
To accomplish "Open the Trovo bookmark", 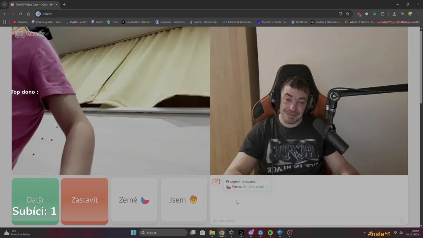I will (x=112, y=22).
